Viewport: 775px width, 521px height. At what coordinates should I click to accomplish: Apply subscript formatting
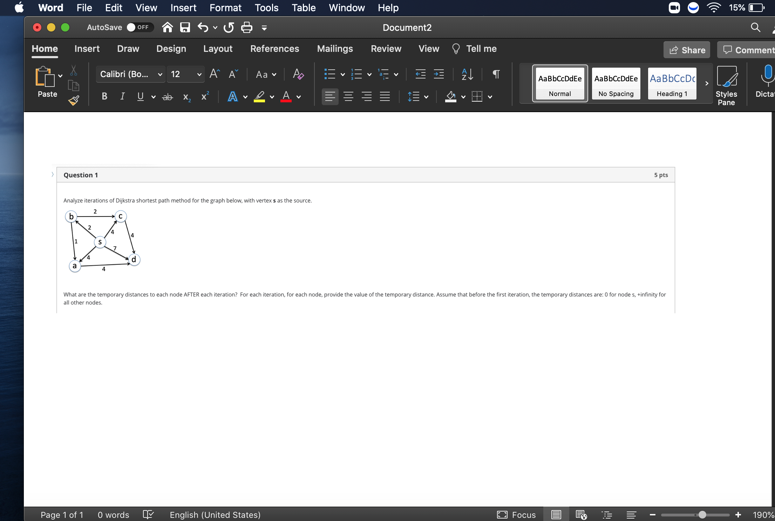186,97
